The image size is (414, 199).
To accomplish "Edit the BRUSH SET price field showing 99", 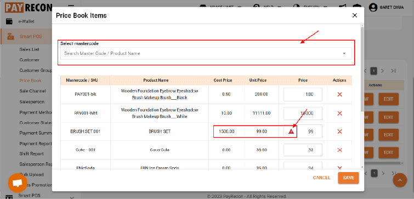I will [303, 132].
